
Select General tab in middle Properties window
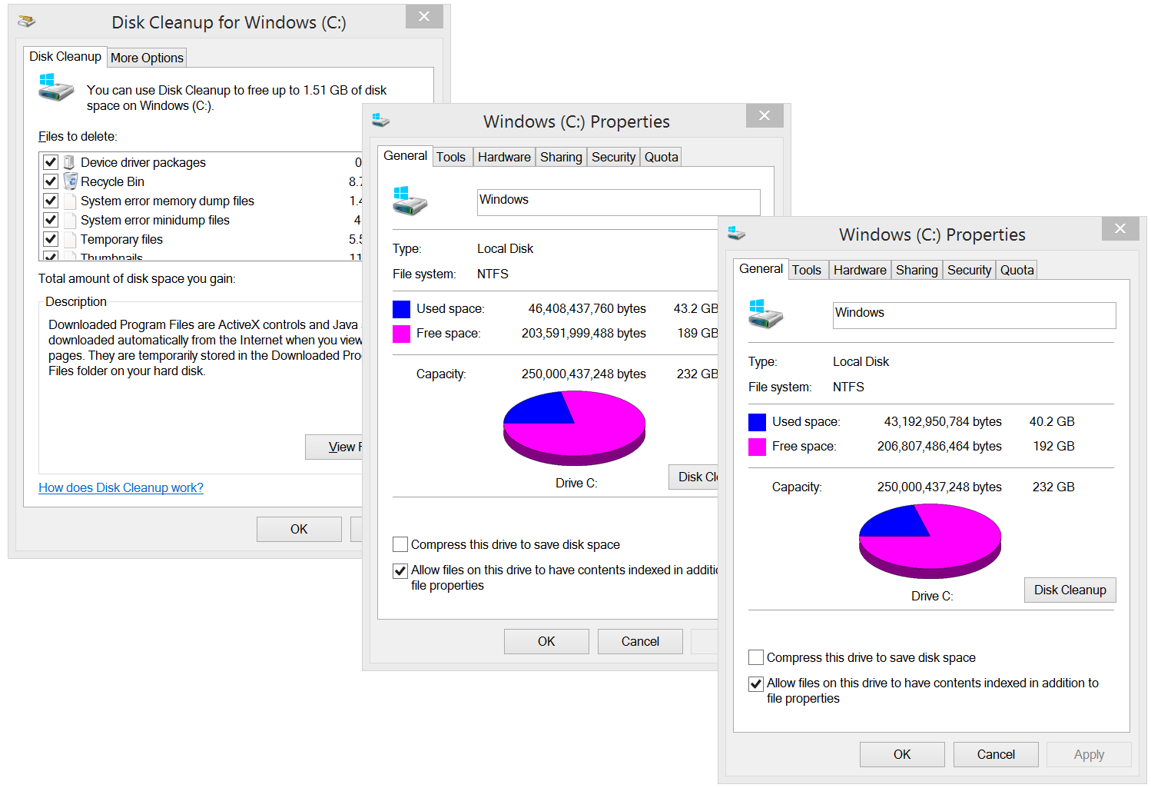(x=405, y=155)
